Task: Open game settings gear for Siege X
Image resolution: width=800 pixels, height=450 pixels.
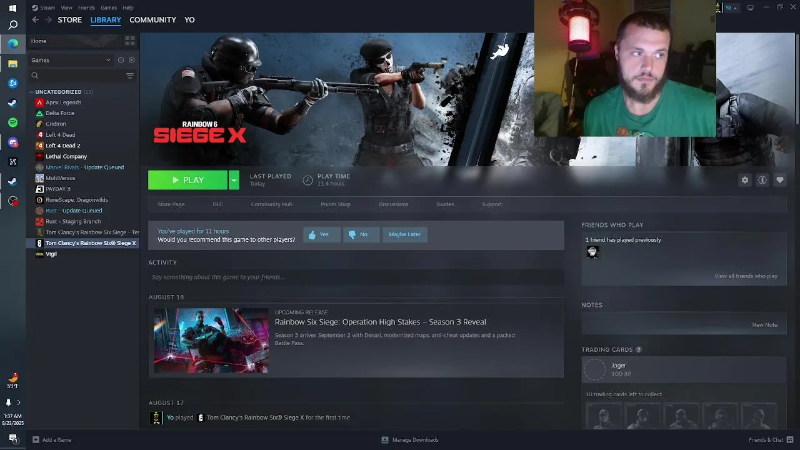Action: click(744, 180)
